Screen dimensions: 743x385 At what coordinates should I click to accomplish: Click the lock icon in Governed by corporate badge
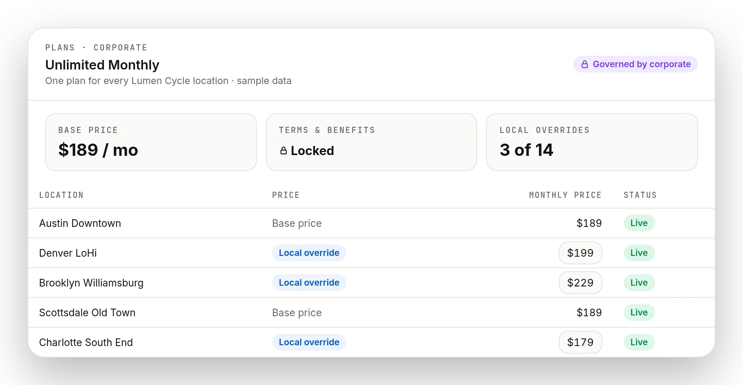[x=584, y=64]
